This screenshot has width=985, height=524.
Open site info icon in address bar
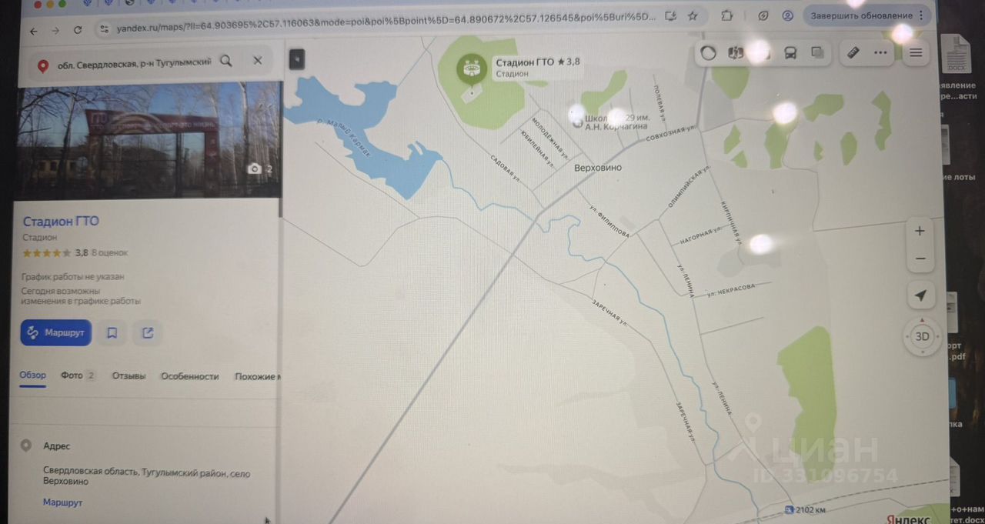pos(105,29)
